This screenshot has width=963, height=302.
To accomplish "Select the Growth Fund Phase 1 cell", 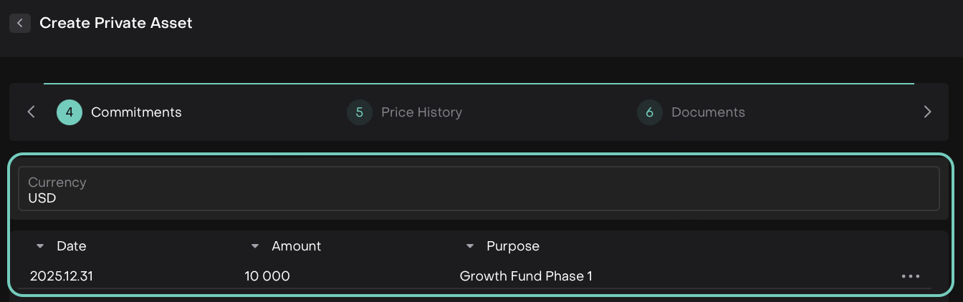I will click(526, 276).
